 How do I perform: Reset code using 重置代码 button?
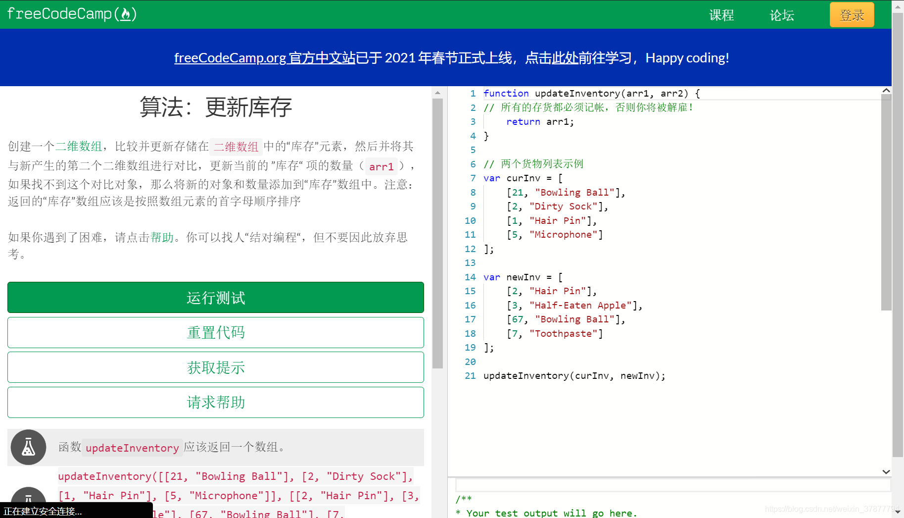point(216,333)
